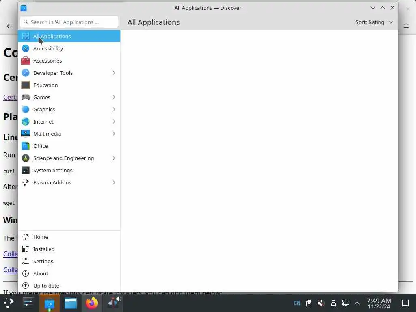Expand the Internet subcategories chevron

pyautogui.click(x=114, y=121)
